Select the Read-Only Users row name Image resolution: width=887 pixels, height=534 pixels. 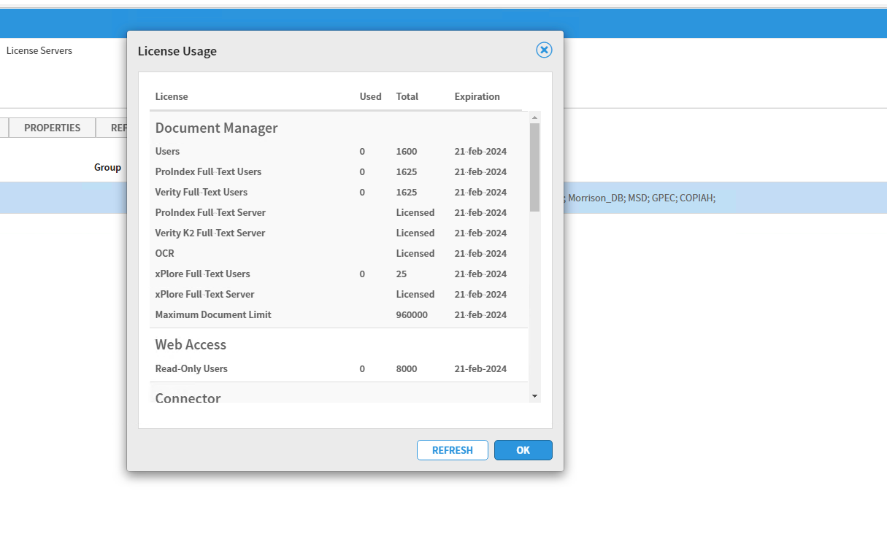[x=191, y=368]
